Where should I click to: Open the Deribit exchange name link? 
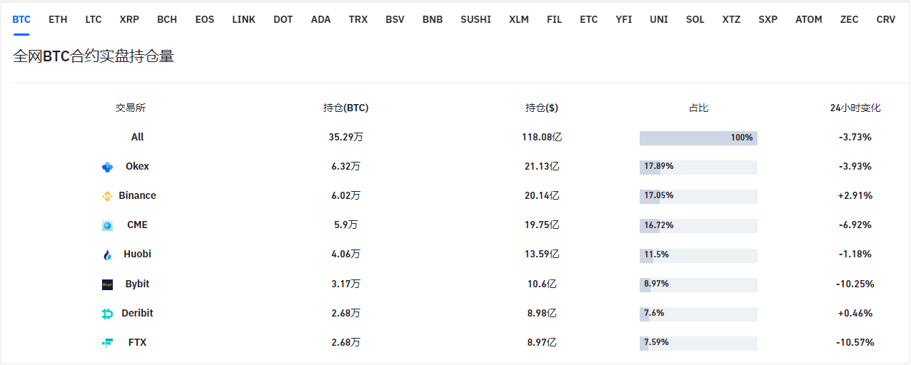coord(137,313)
